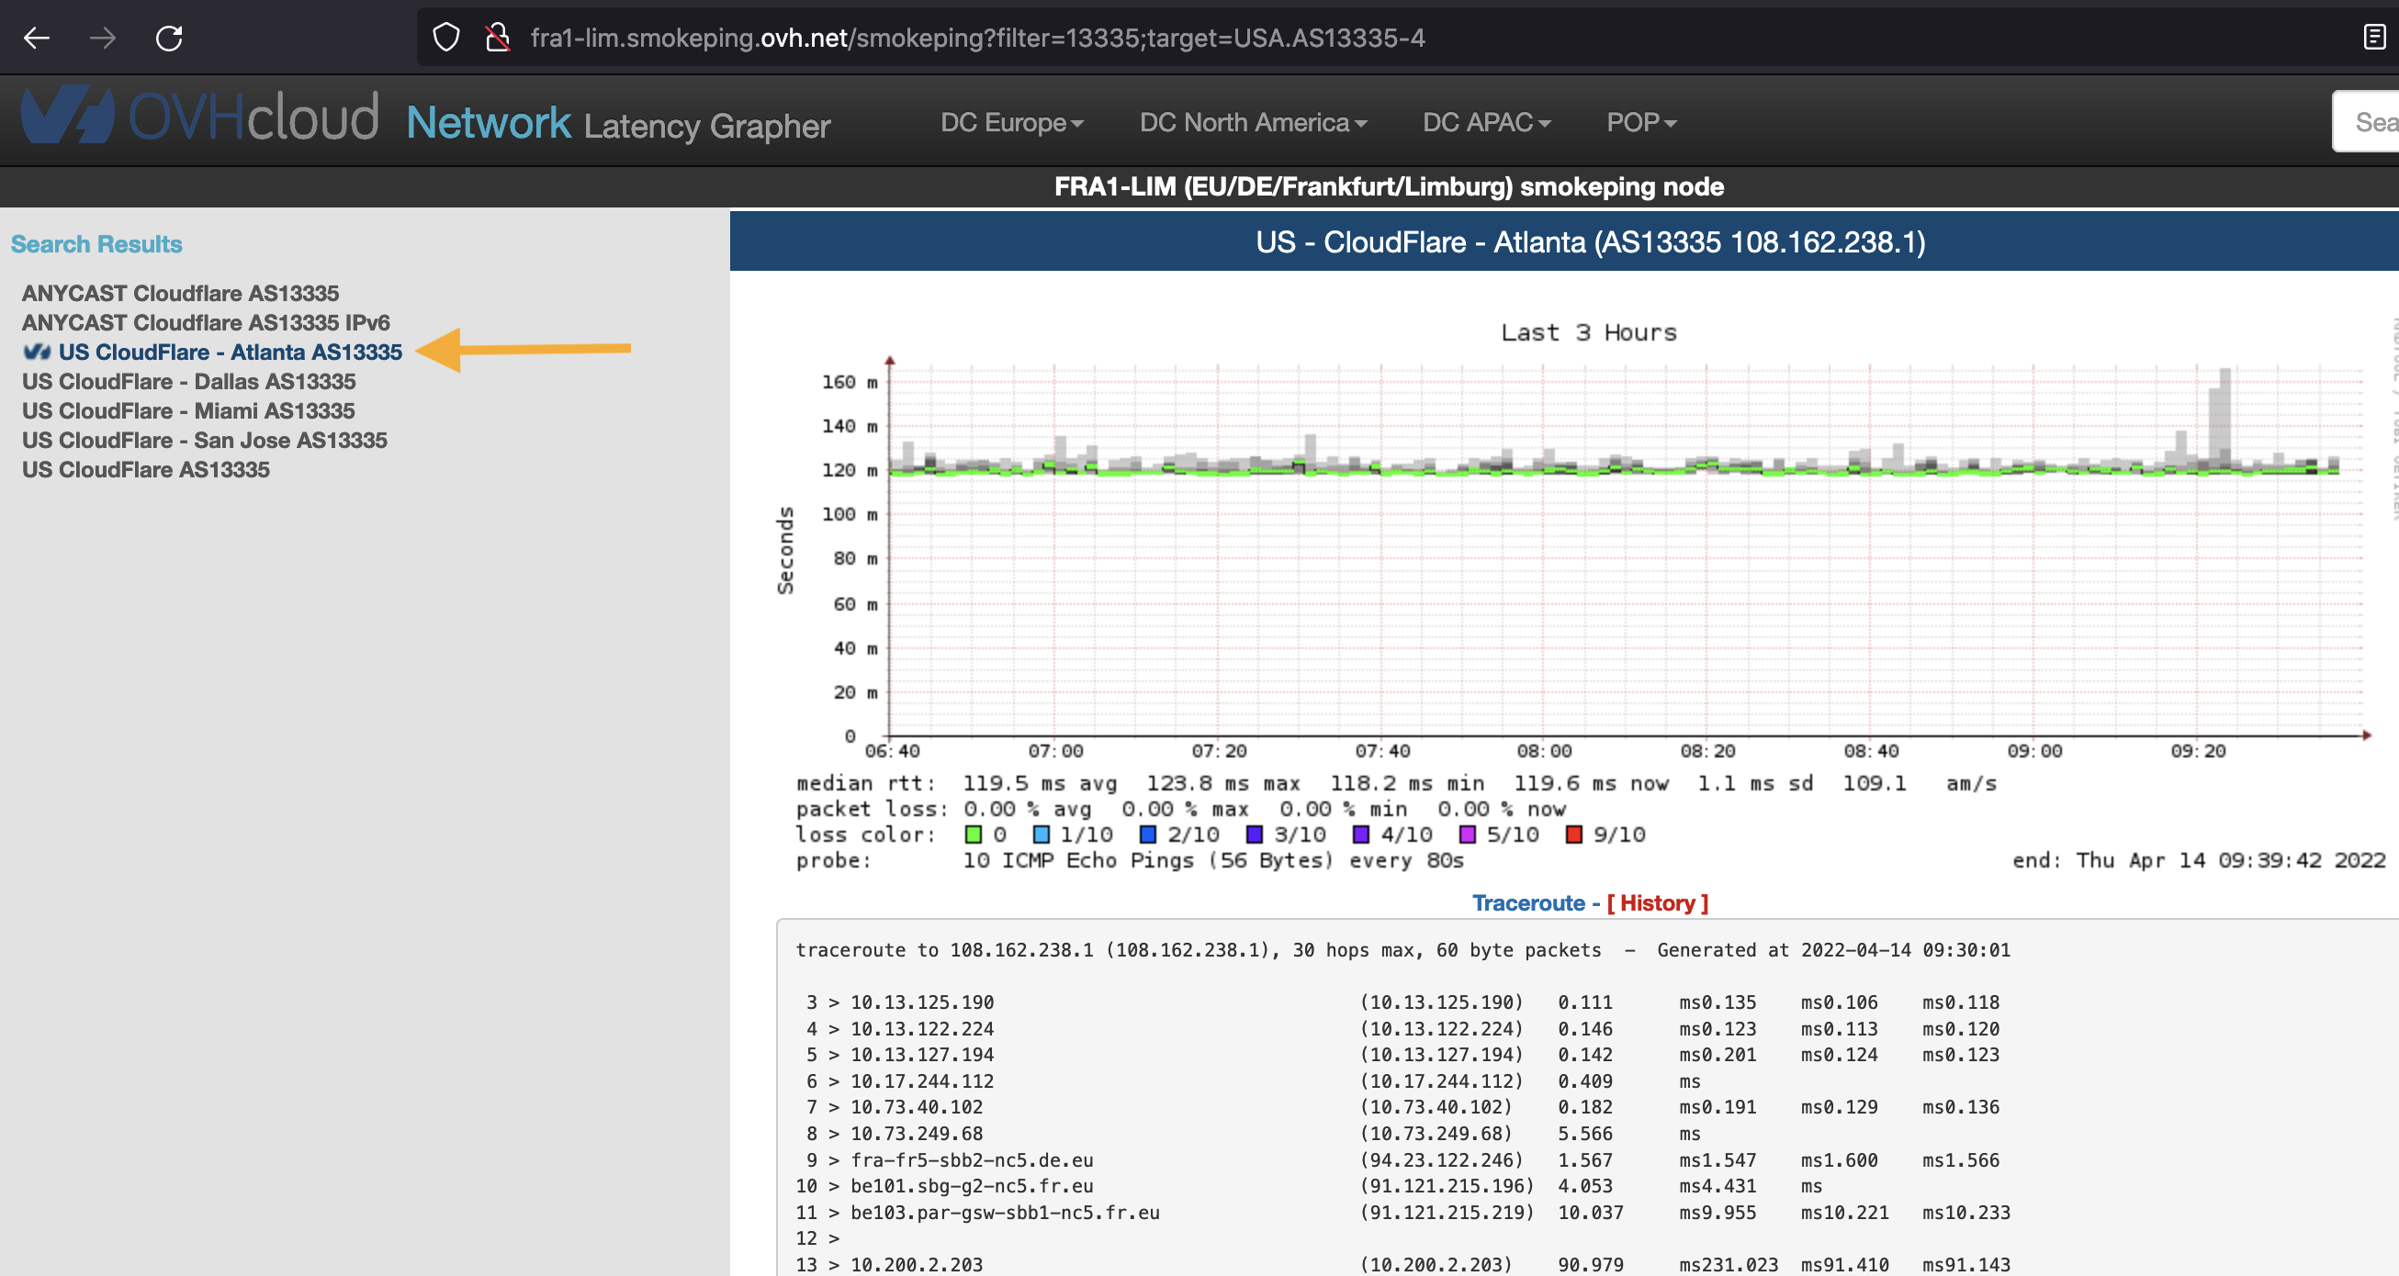This screenshot has width=2399, height=1276.
Task: Click the 4/10 loss color swatch
Action: pyautogui.click(x=1360, y=834)
